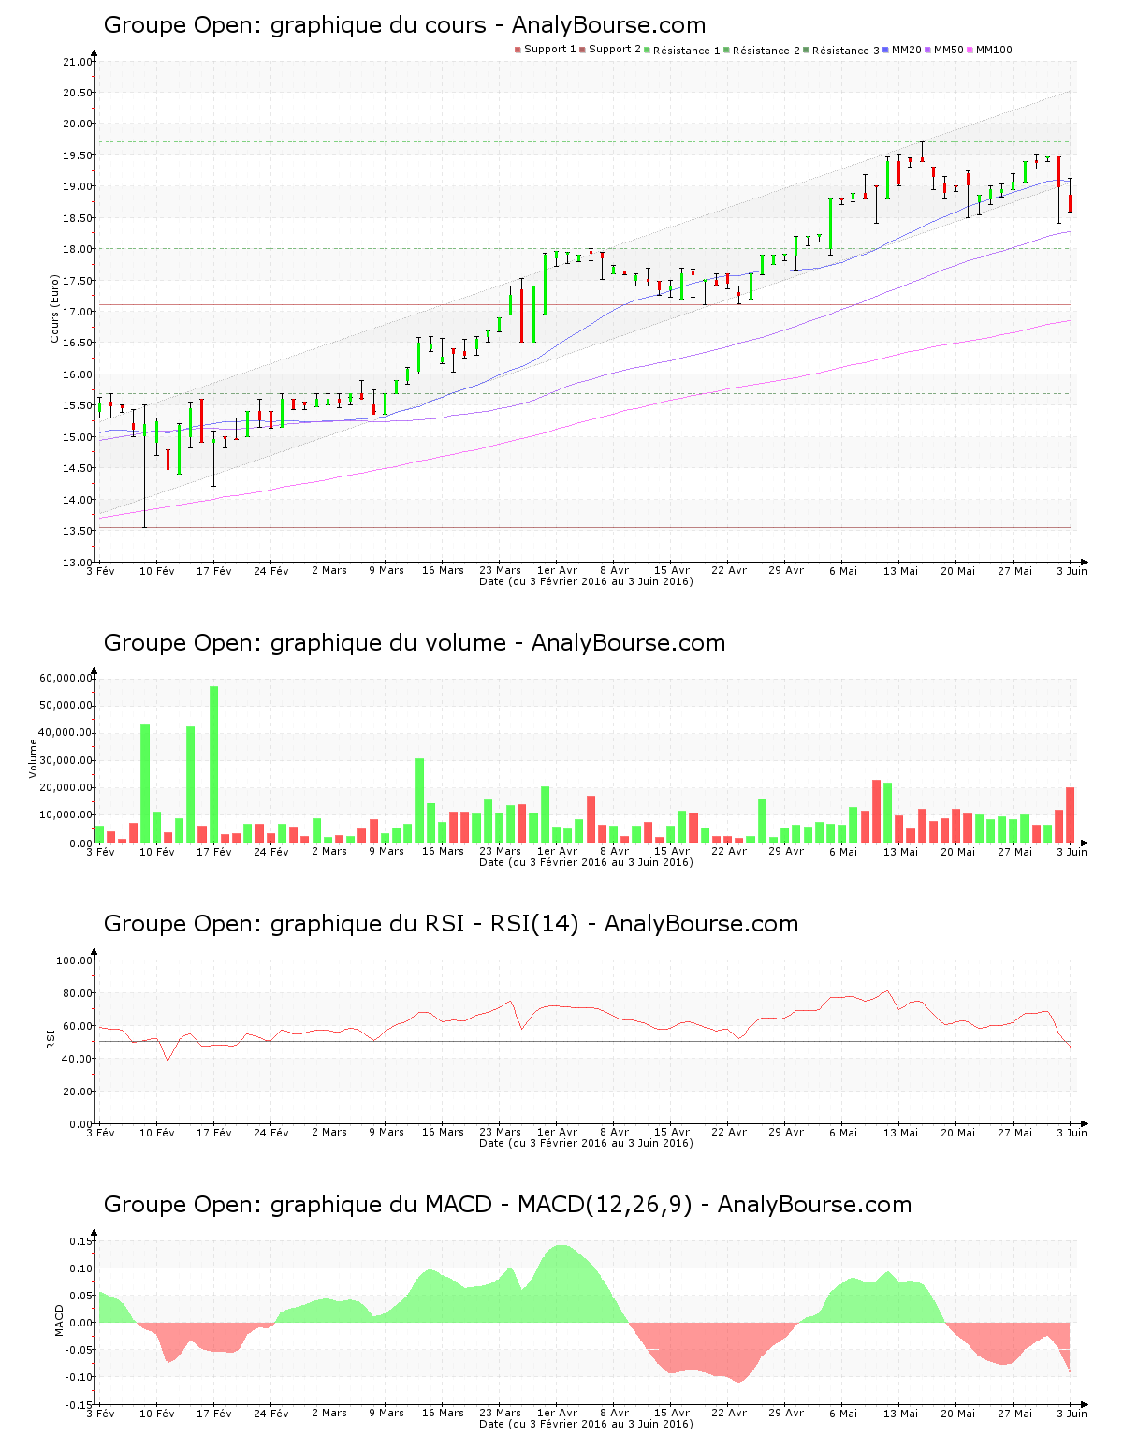
Task: Click the 'graphique du cours' chart title
Action: tap(404, 25)
